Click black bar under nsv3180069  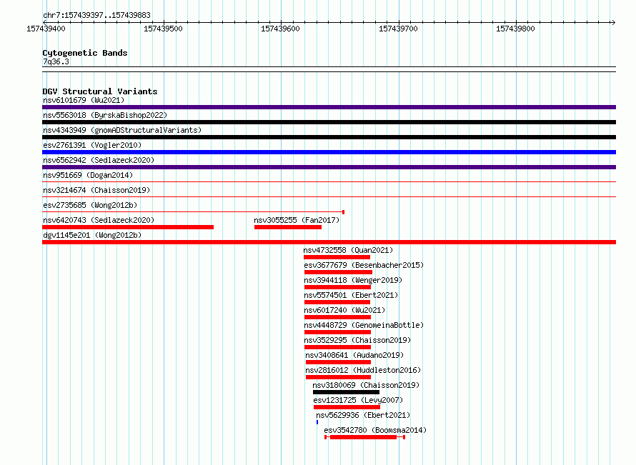346,392
